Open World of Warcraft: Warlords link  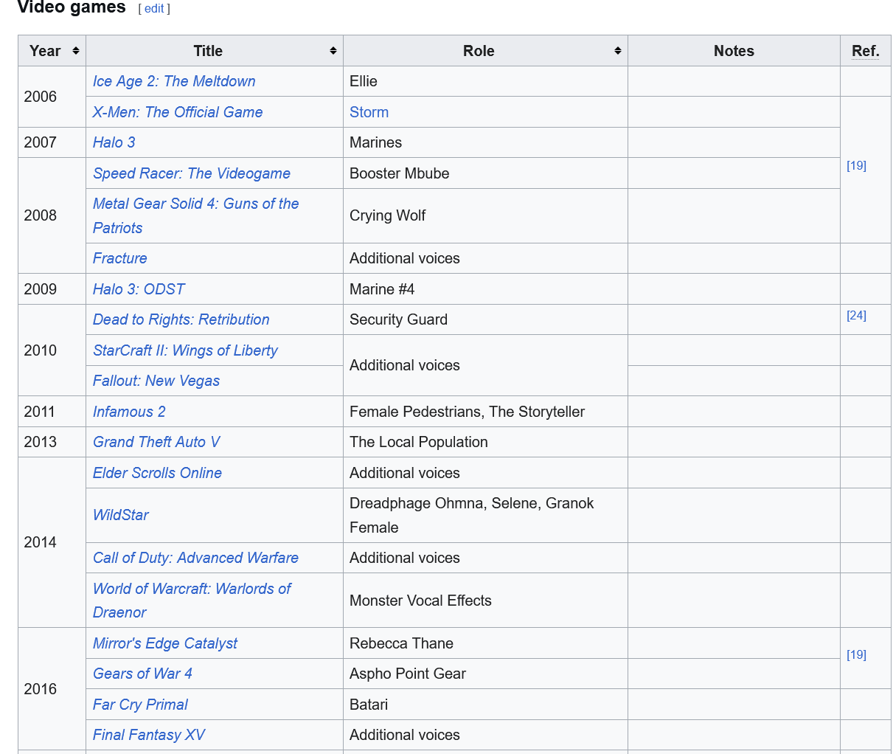coord(192,601)
